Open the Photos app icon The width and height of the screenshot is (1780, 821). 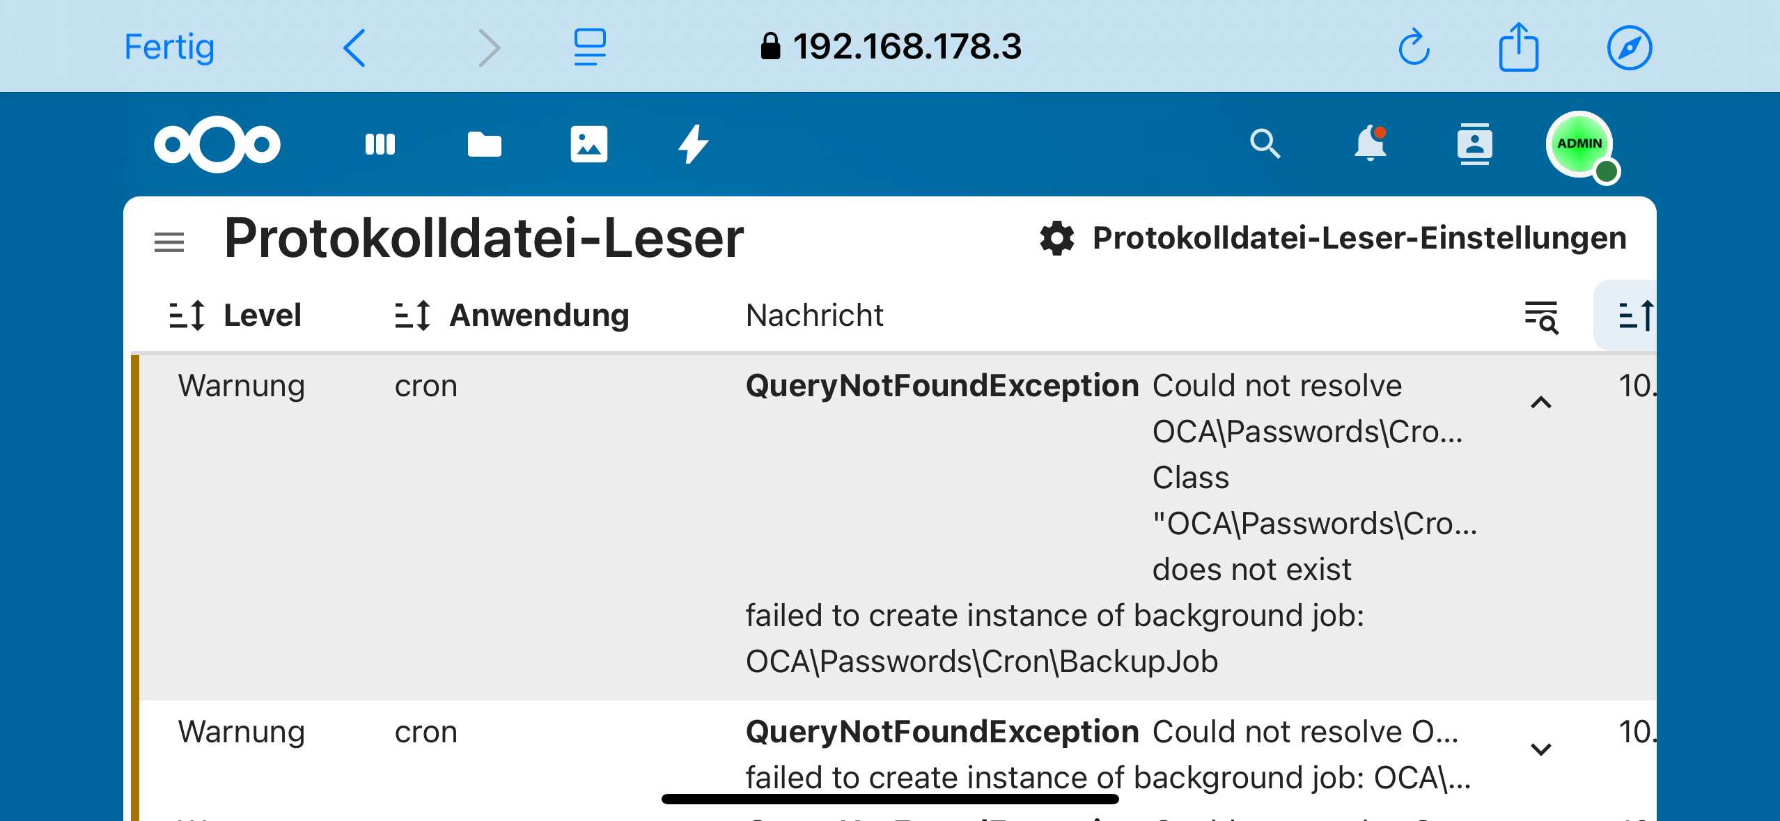coord(588,144)
